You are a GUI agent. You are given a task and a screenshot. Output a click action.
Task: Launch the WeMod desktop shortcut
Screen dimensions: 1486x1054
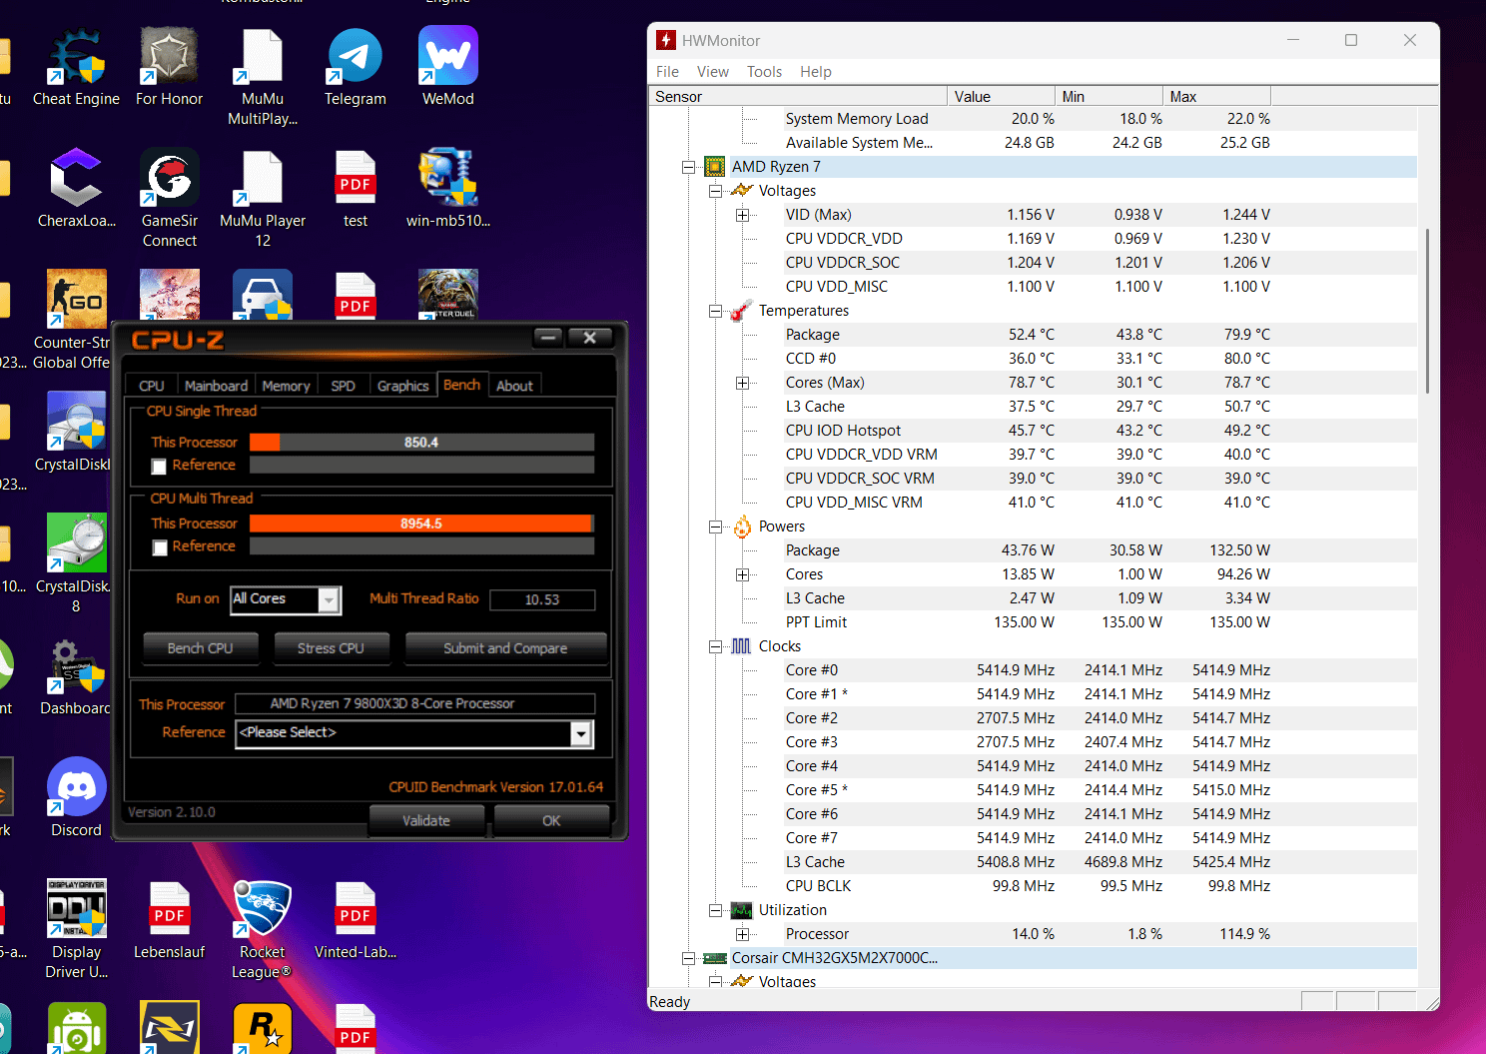point(447,68)
